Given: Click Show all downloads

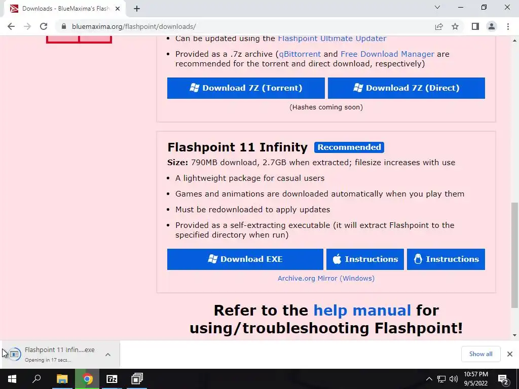Looking at the screenshot, I should [x=480, y=354].
